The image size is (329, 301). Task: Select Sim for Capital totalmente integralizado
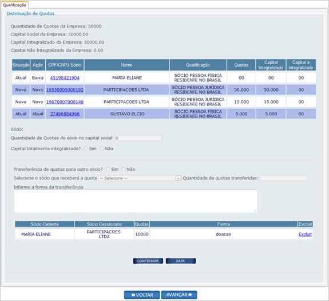click(x=86, y=148)
